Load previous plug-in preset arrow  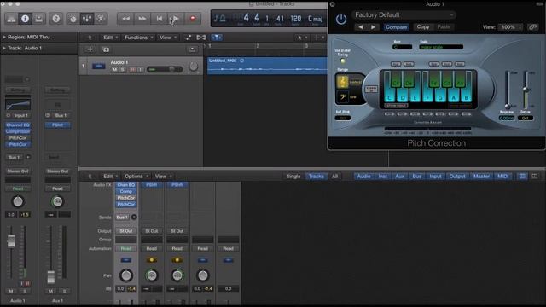(x=360, y=26)
